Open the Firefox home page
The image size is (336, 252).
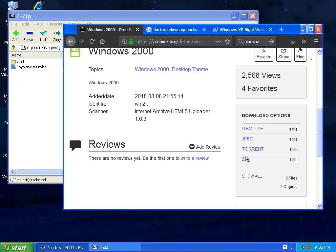(102, 41)
